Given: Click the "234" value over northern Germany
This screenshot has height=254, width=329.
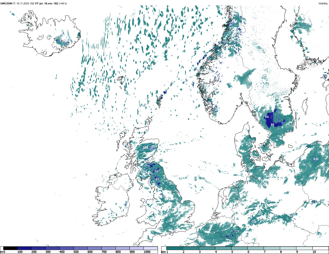Looking at the screenshot, I should click(268, 201).
